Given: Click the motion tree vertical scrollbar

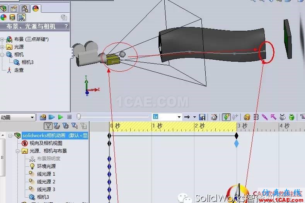Looking at the screenshot, I should (2, 158).
